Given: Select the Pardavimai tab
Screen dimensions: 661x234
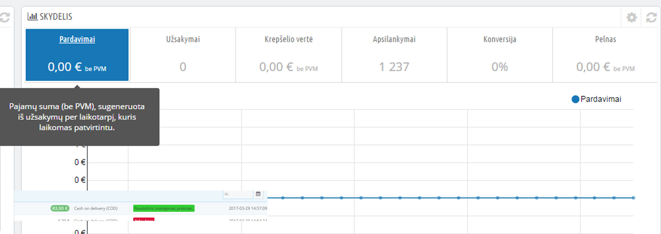Looking at the screenshot, I should (x=77, y=55).
